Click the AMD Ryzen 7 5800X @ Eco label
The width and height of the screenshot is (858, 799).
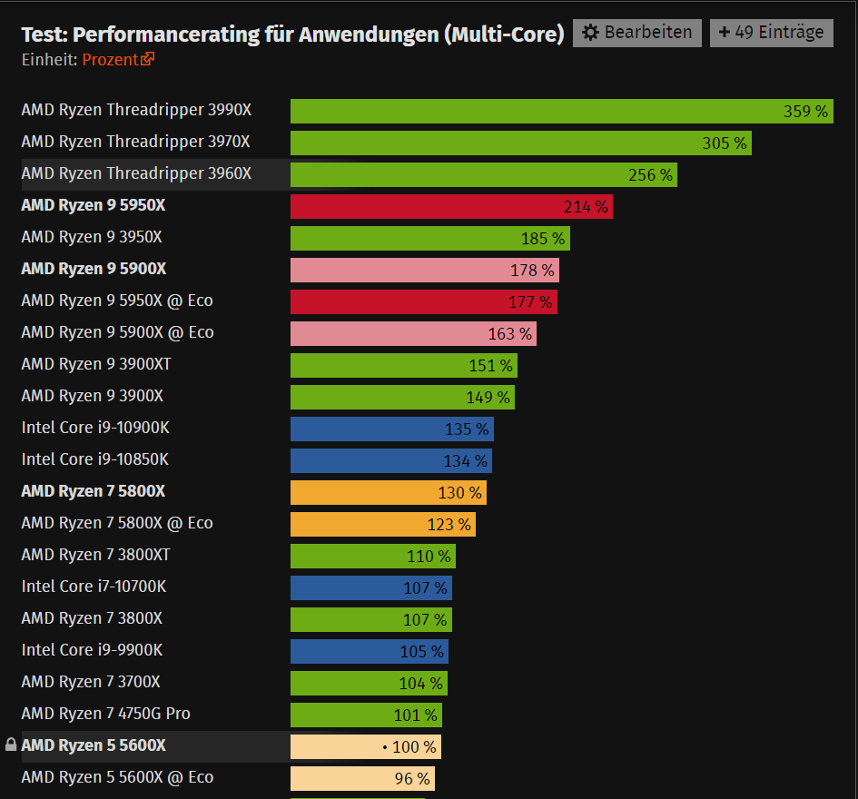click(117, 523)
